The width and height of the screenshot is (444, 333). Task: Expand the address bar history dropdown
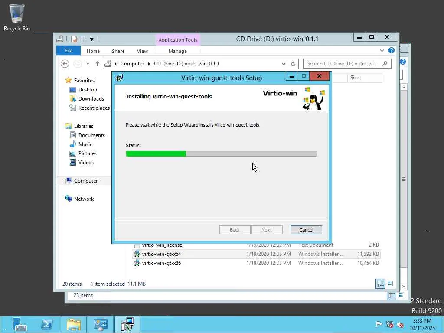click(x=284, y=64)
